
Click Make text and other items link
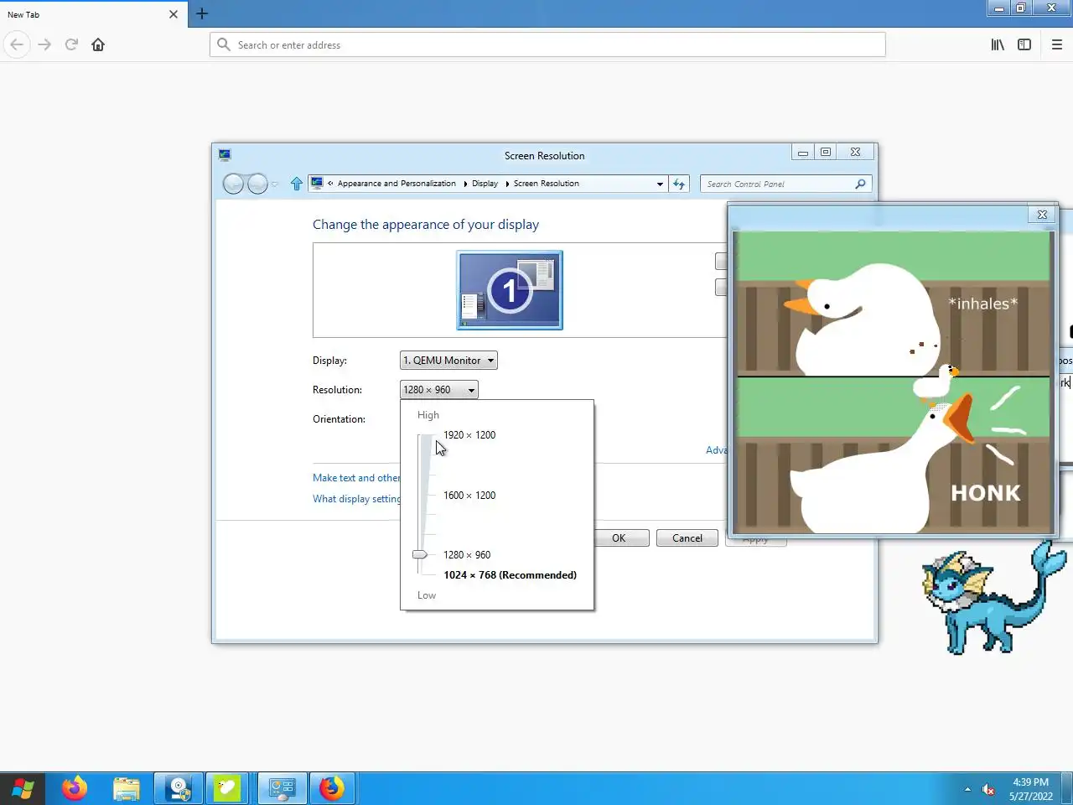[356, 478]
